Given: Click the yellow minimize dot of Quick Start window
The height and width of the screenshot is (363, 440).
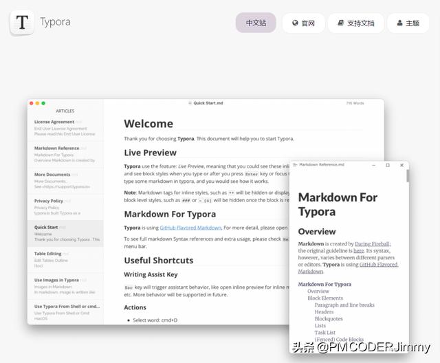Looking at the screenshot, I should pos(37,103).
